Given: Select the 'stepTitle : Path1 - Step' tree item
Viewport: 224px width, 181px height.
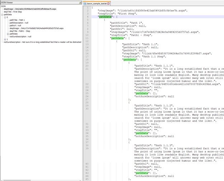Looking at the screenshot, I should [x=20, y=31].
